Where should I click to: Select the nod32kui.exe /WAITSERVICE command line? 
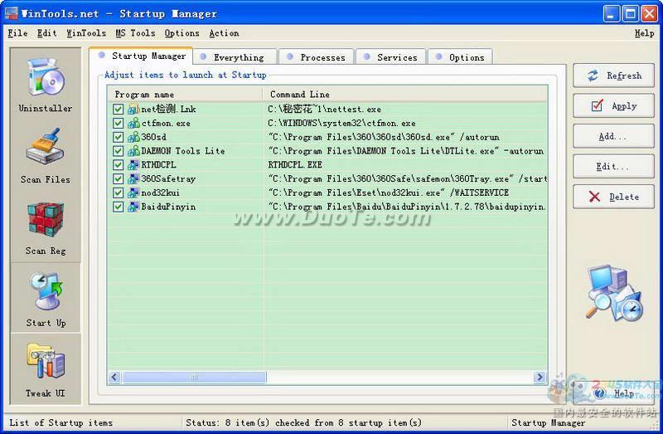point(388,193)
